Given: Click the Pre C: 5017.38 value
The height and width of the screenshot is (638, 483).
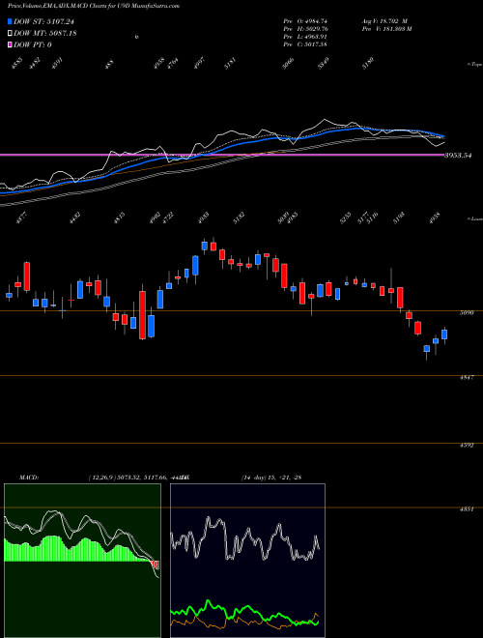Looking at the screenshot, I should (306, 43).
